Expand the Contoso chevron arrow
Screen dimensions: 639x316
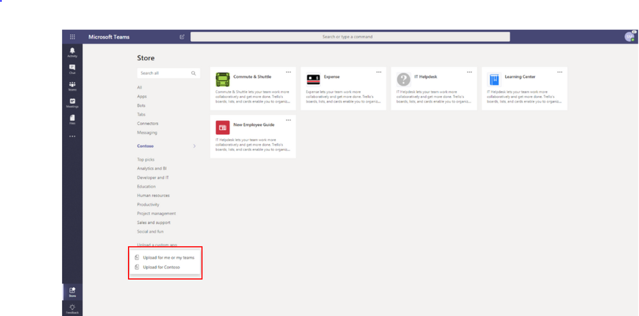[194, 146]
